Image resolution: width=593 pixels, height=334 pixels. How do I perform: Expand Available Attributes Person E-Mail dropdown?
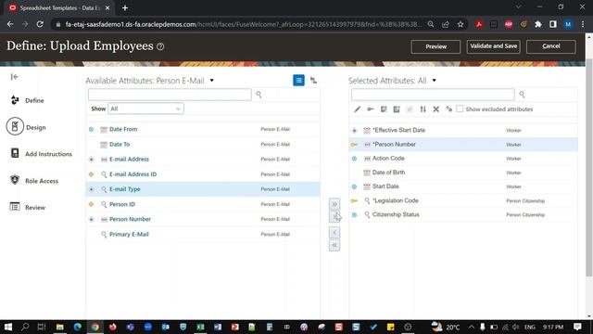[212, 81]
